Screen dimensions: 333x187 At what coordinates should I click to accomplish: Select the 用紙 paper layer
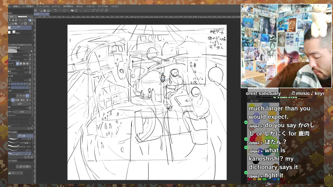coord(20,32)
